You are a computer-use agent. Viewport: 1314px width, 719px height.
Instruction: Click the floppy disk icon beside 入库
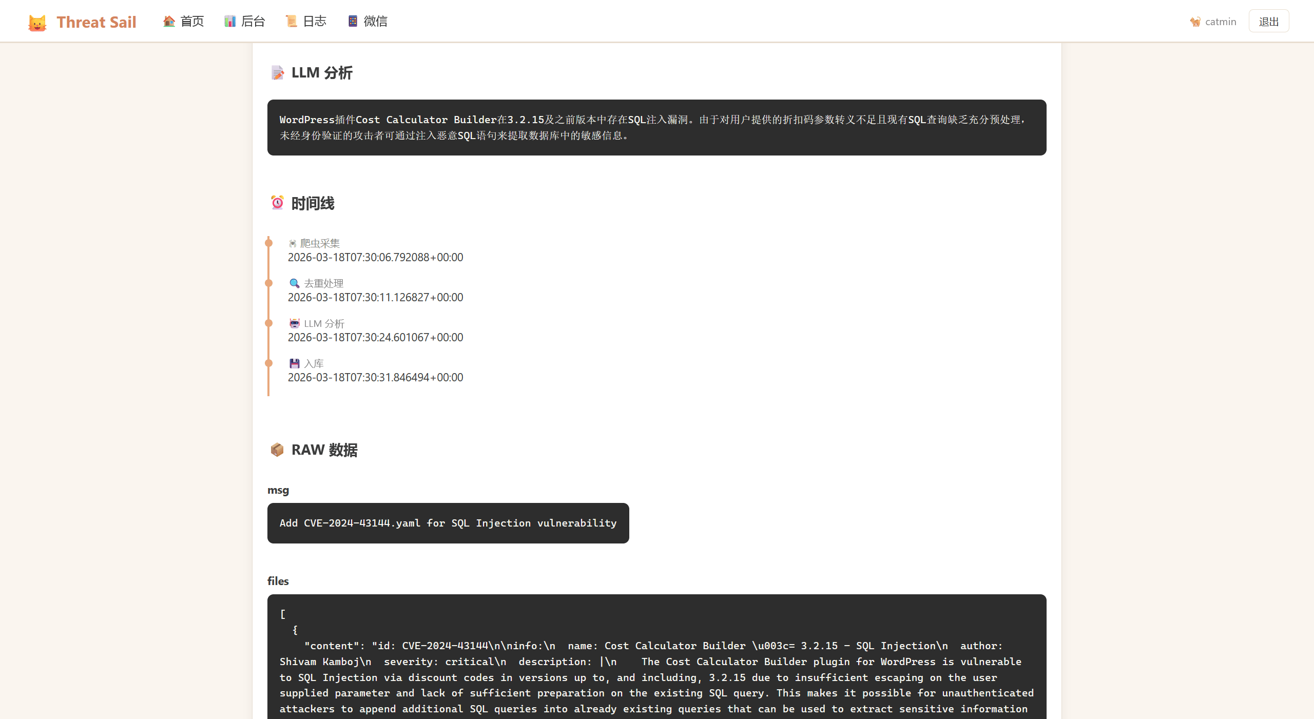coord(294,363)
